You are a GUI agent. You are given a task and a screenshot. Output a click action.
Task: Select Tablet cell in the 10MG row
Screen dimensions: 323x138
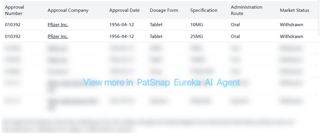click(x=156, y=25)
